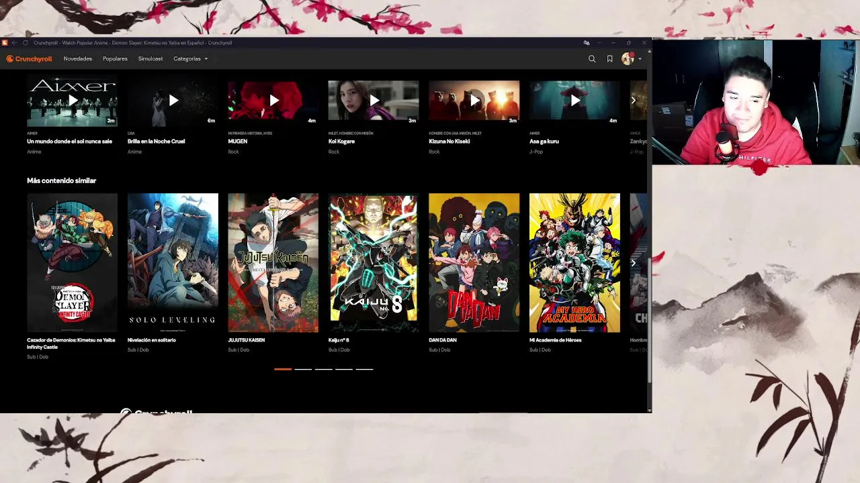The image size is (860, 483).
Task: Select the first orange carousel page indicator
Action: (x=283, y=369)
